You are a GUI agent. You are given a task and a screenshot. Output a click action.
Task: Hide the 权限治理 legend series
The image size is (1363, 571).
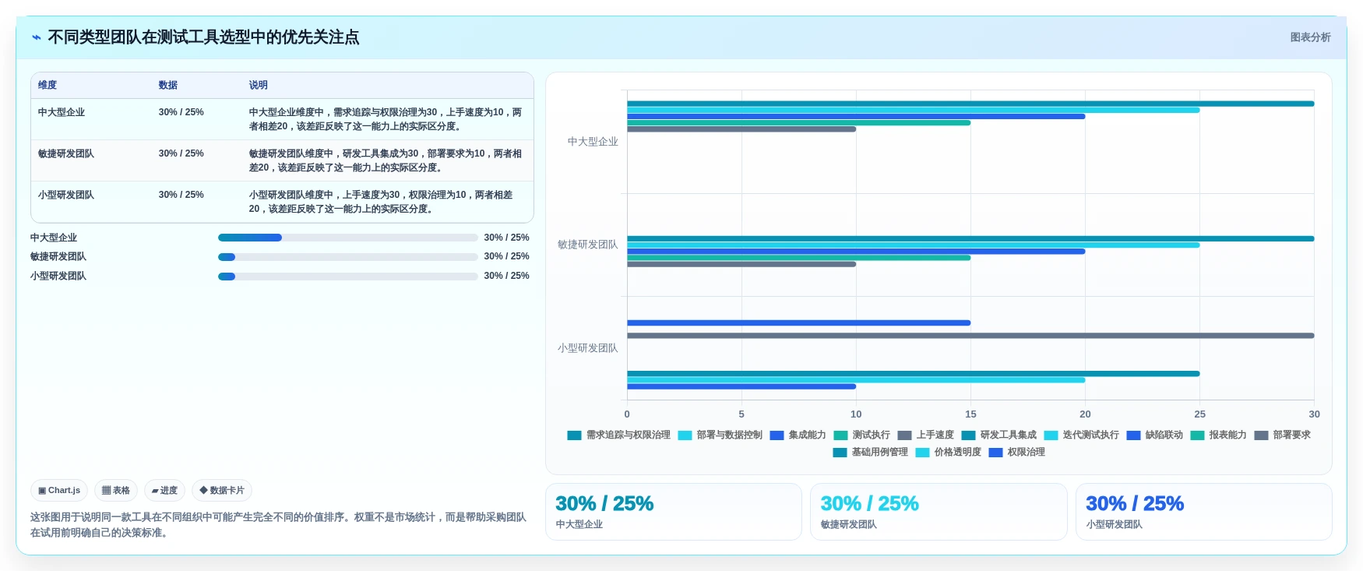pos(1017,453)
